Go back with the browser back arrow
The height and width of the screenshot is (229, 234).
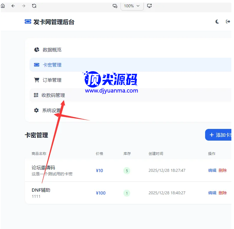(13, 6)
